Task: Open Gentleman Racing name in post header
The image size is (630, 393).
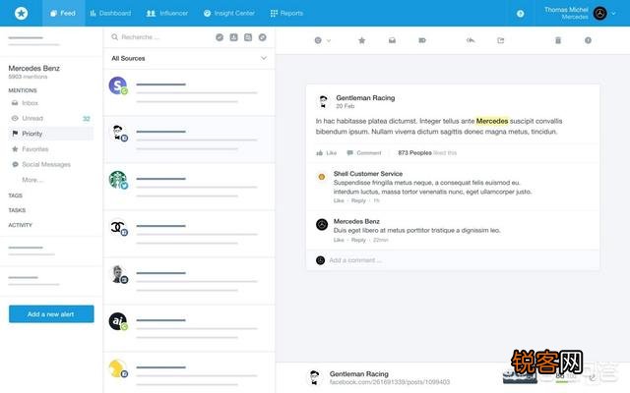Action: [x=365, y=98]
